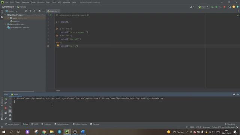Click the print icon in Run console
Viewport: 240px width, 135px height.
pyautogui.click(x=10, y=115)
